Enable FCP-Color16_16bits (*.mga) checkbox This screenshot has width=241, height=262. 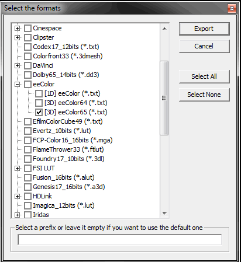[27, 140]
